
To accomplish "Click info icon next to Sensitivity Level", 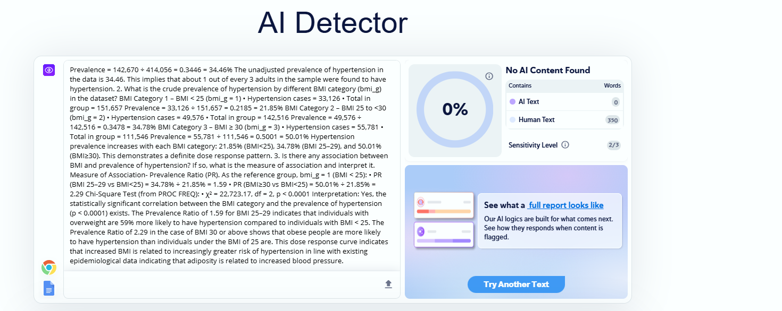I will coord(565,145).
